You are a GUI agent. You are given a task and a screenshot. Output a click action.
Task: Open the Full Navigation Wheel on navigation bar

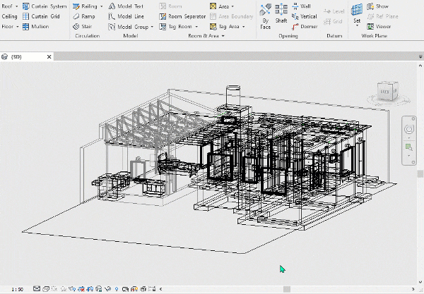coord(409,129)
